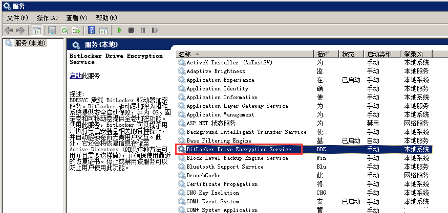Click the gear icon beside Certificate Propagation

point(182,184)
